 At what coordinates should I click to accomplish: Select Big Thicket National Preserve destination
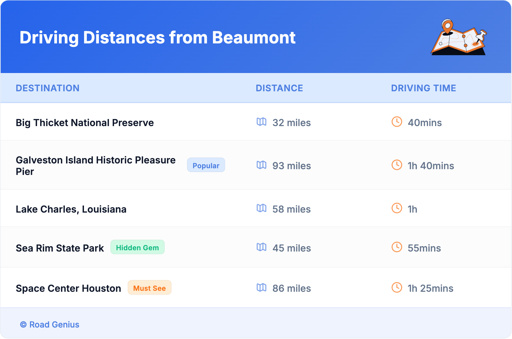(x=85, y=123)
